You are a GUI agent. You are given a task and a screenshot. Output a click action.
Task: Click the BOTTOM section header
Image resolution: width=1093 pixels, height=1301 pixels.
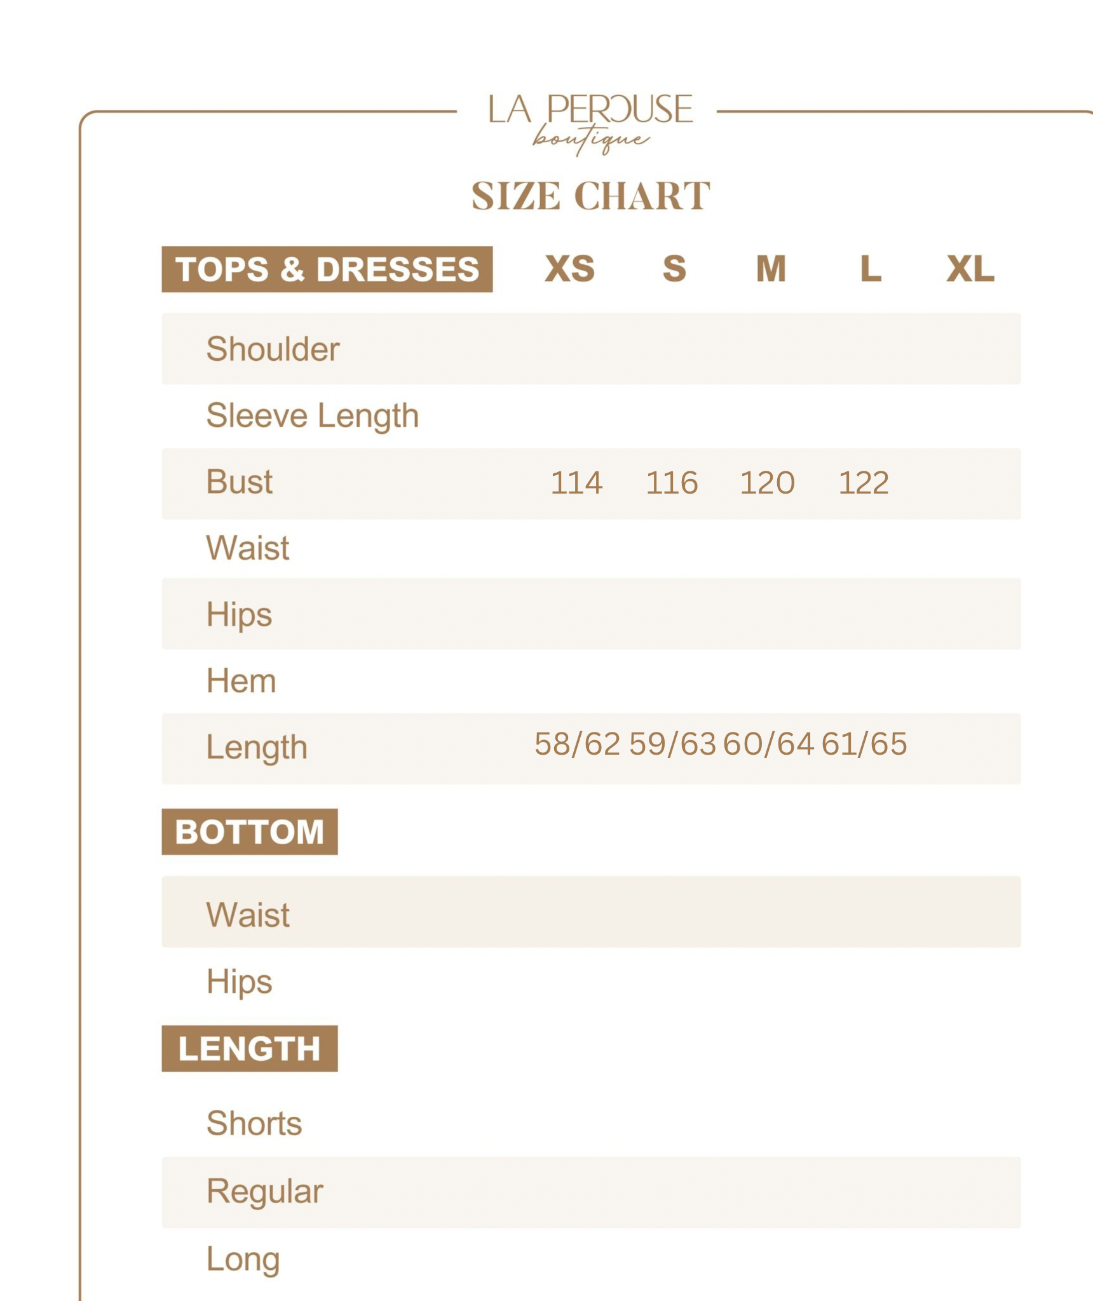coord(250,832)
